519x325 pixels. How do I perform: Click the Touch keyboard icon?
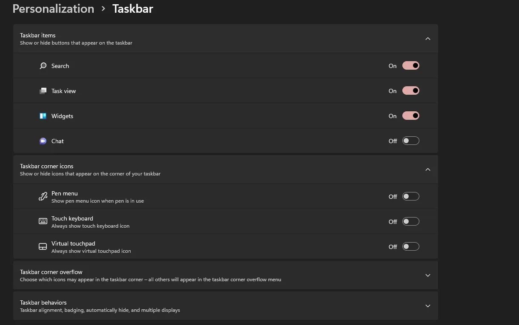tap(43, 221)
